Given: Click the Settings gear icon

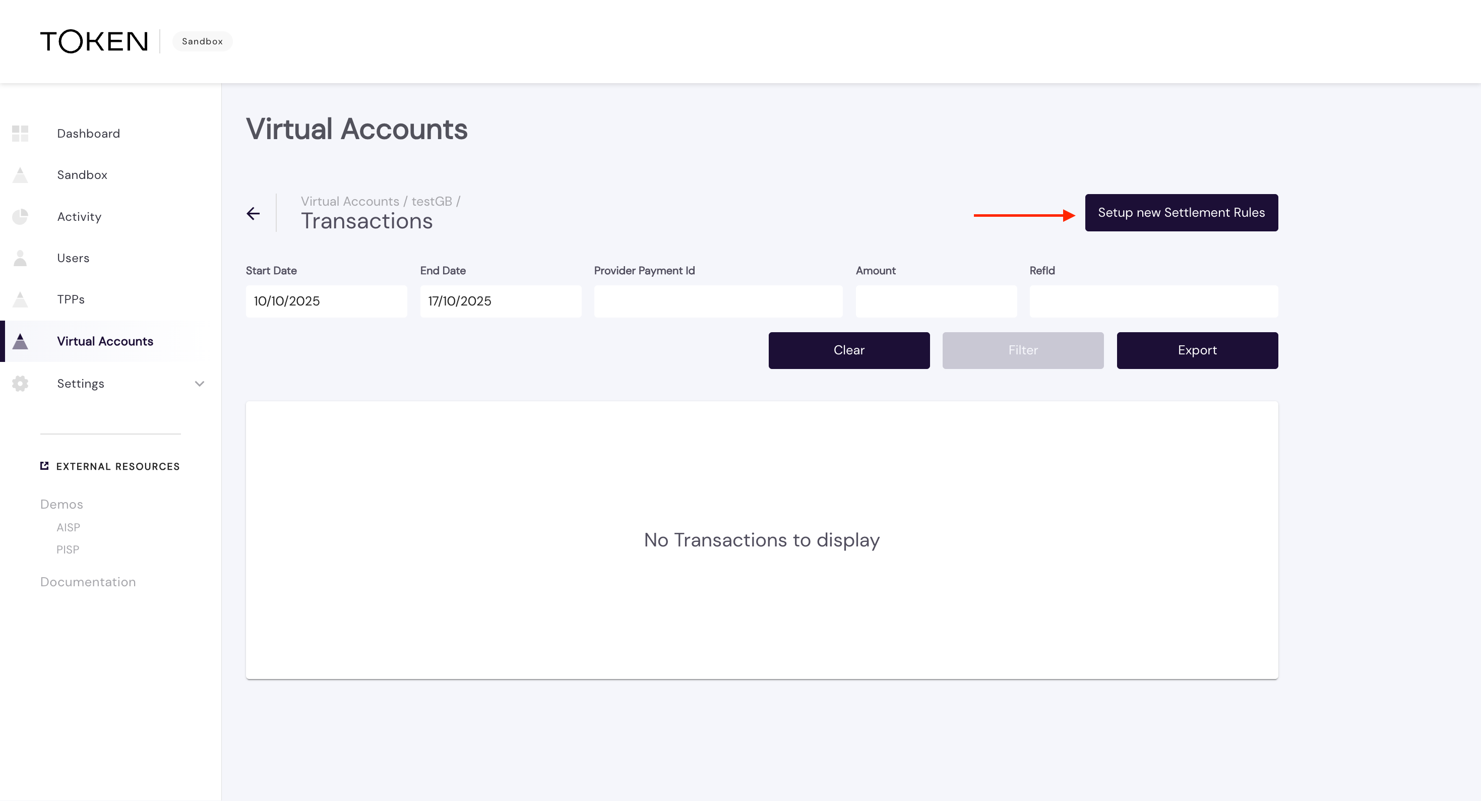Looking at the screenshot, I should 20,384.
